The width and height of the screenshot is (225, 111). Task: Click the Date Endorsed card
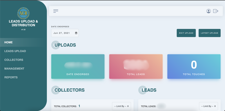tap(78, 66)
